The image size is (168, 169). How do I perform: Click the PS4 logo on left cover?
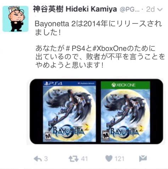53,84
